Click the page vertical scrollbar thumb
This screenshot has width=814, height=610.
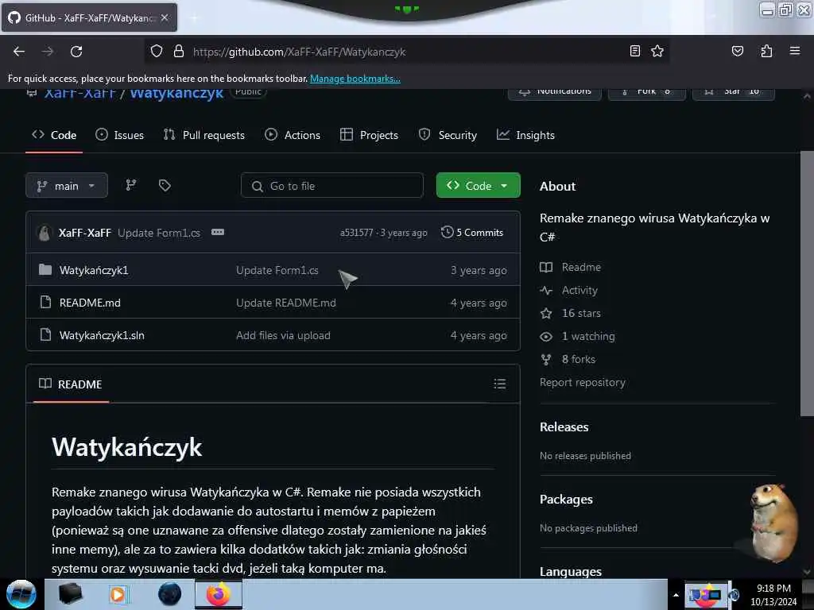[806, 283]
